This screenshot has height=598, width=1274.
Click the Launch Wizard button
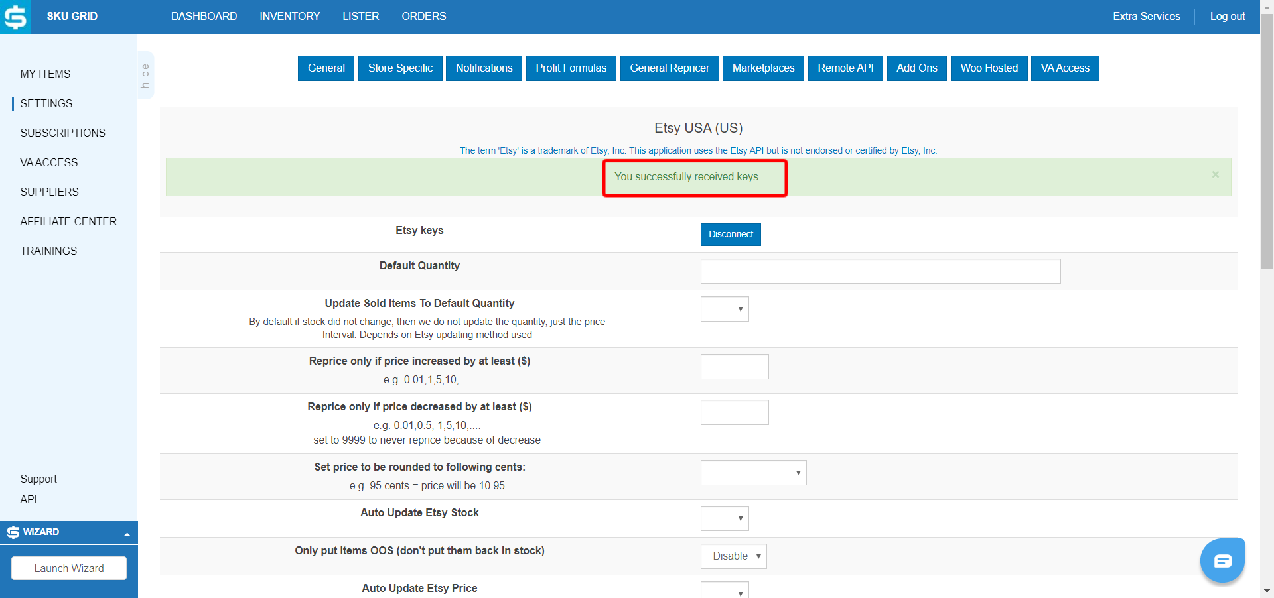(x=69, y=568)
